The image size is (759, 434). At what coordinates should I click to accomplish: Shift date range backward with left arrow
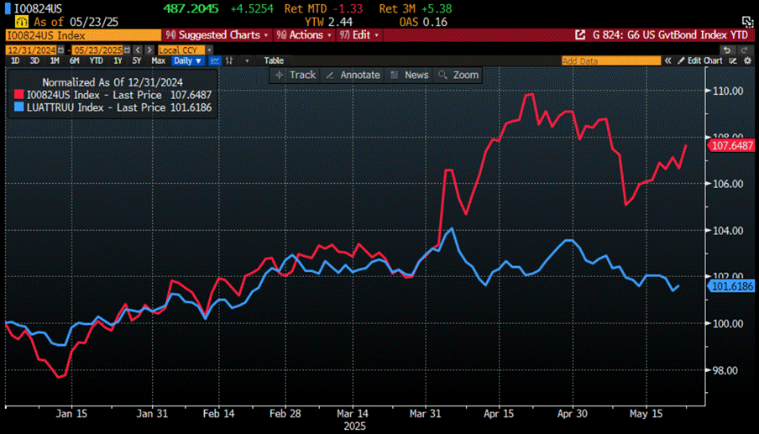[139, 50]
